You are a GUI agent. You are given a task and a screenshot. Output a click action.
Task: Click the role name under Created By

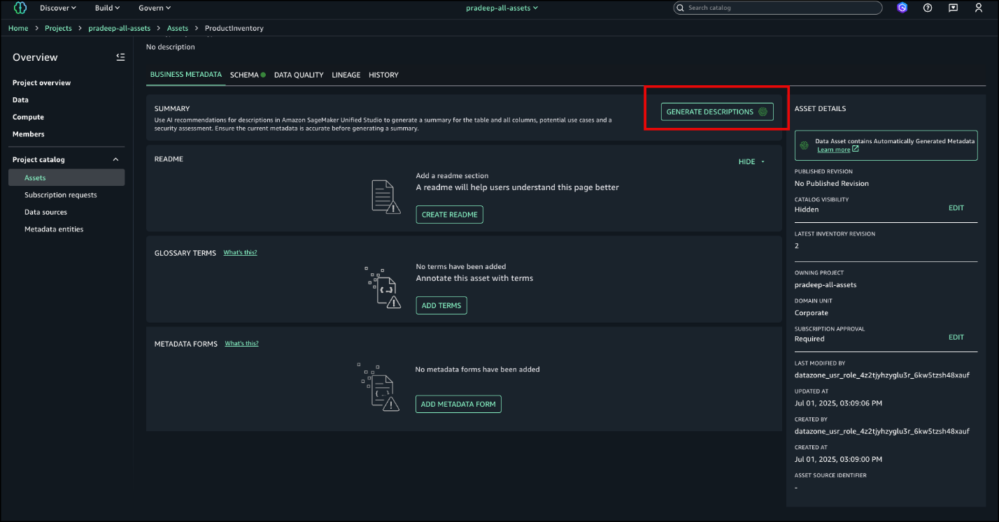[x=882, y=431]
